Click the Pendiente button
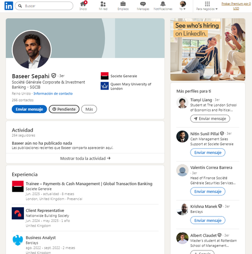 (x=64, y=109)
